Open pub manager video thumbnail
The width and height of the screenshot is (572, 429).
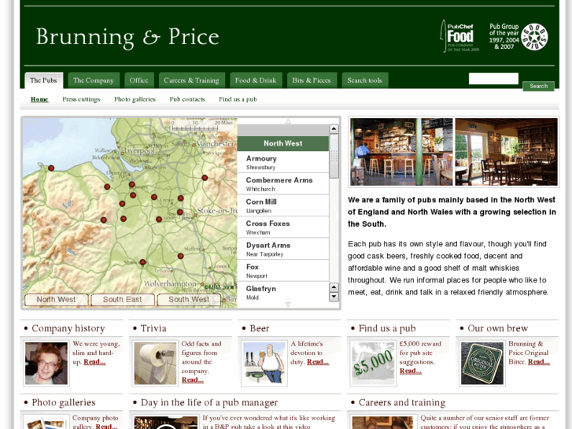pyautogui.click(x=166, y=423)
